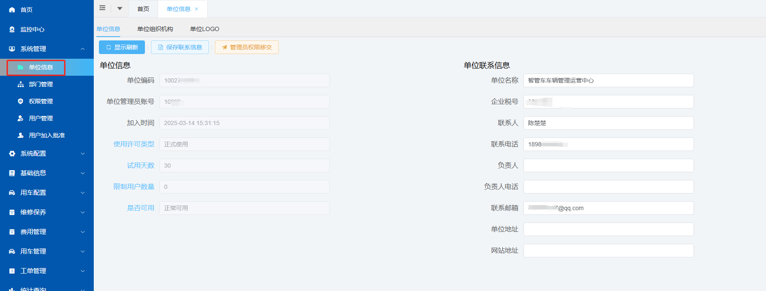Click the 监控中心 monitoring icon
766x291 pixels.
[12, 29]
